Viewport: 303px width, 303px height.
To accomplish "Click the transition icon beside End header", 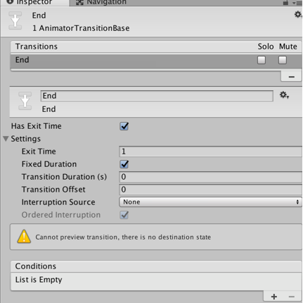I will pos(15,20).
